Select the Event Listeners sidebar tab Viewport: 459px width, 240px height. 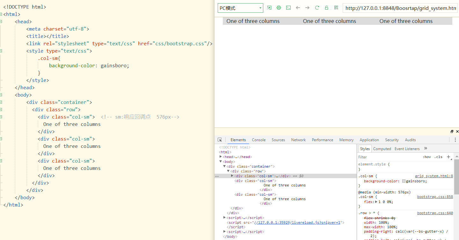(x=407, y=149)
